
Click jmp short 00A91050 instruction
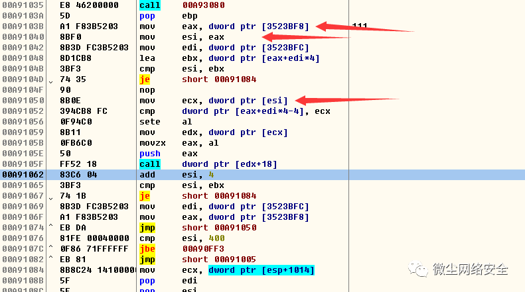[198, 228]
